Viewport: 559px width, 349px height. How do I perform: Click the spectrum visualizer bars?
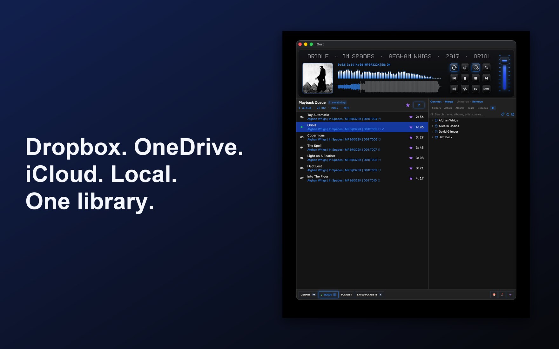(x=389, y=74)
